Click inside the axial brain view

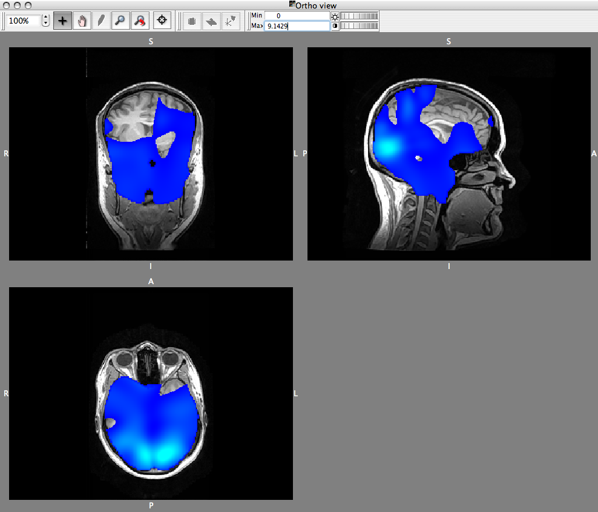pos(151,393)
